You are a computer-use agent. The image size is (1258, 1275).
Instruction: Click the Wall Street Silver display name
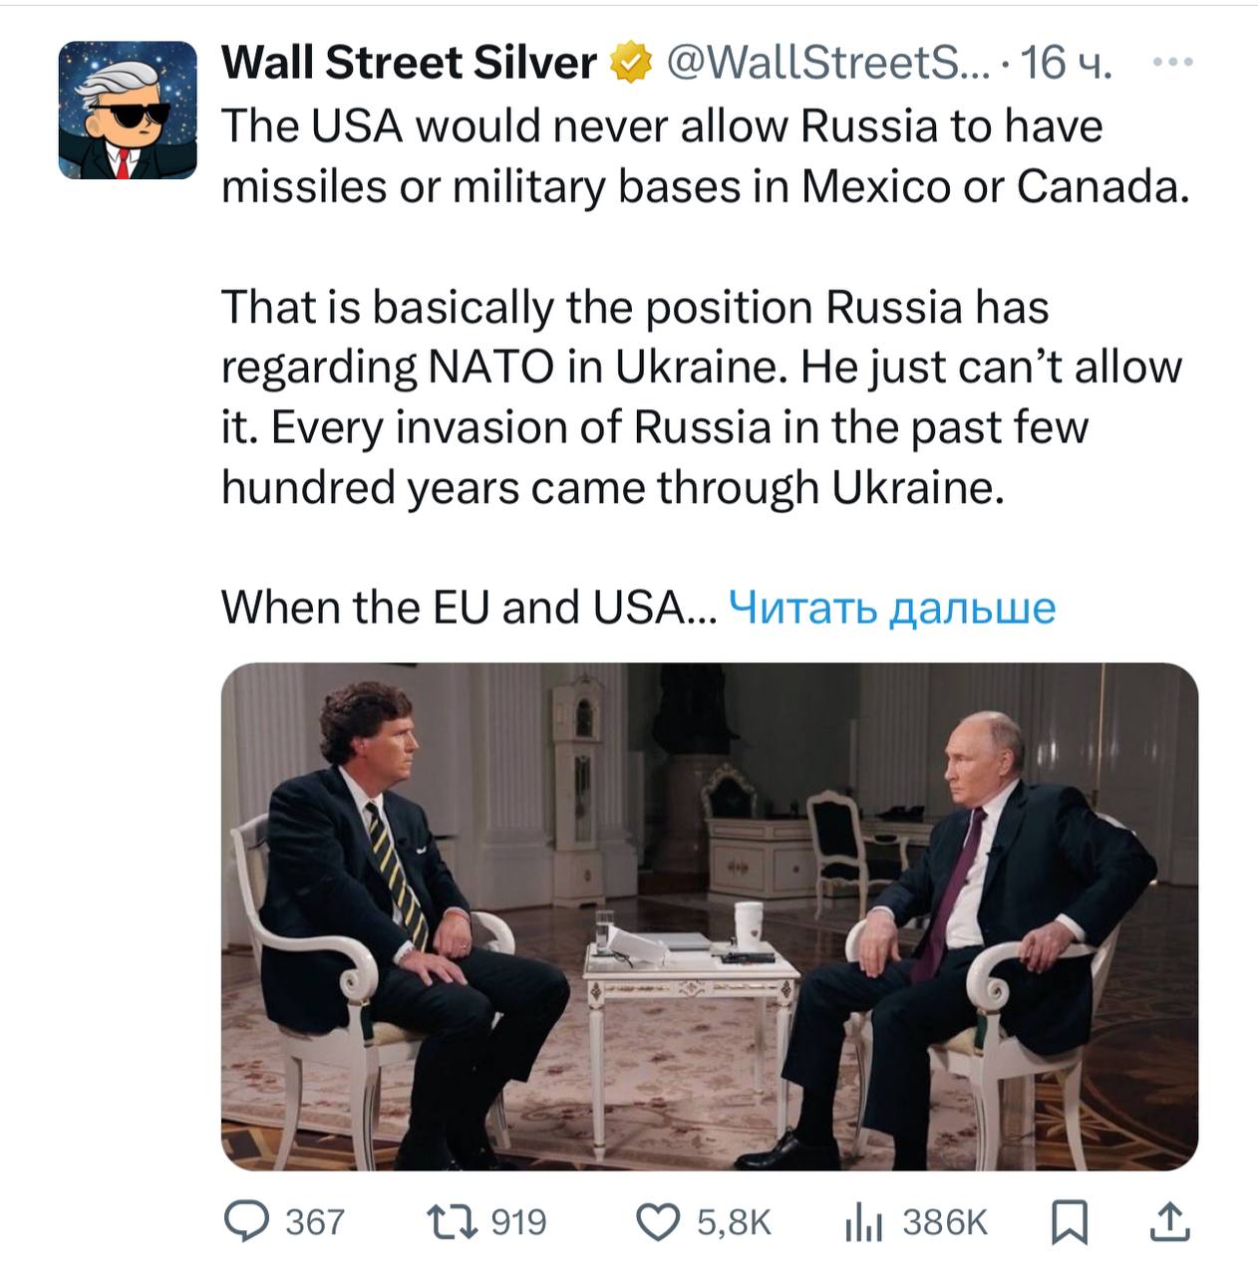408,63
